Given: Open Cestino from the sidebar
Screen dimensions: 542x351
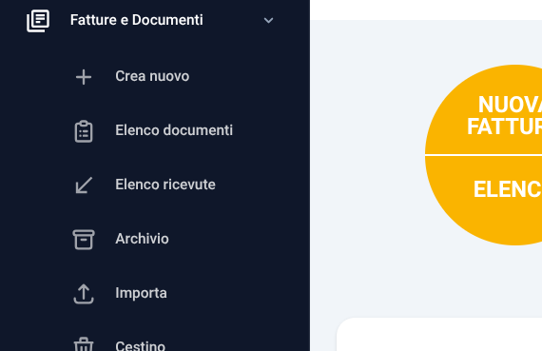Looking at the screenshot, I should click(x=141, y=345).
